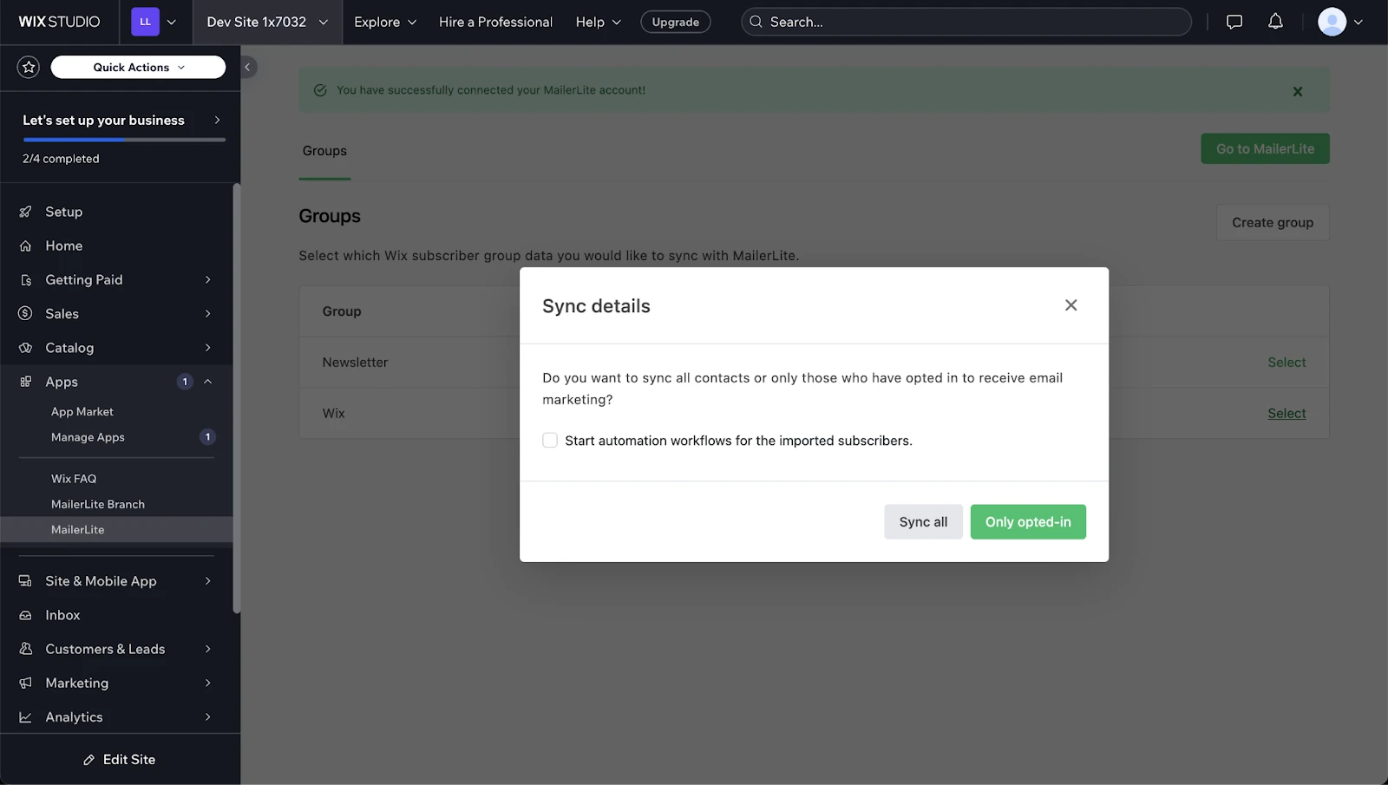Open the user profile avatar
This screenshot has height=785, width=1388.
click(x=1332, y=22)
